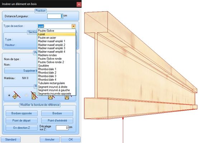This screenshot has height=143, width=199.
Task: Confirm the dialog with OK
Action: (x=71, y=139)
